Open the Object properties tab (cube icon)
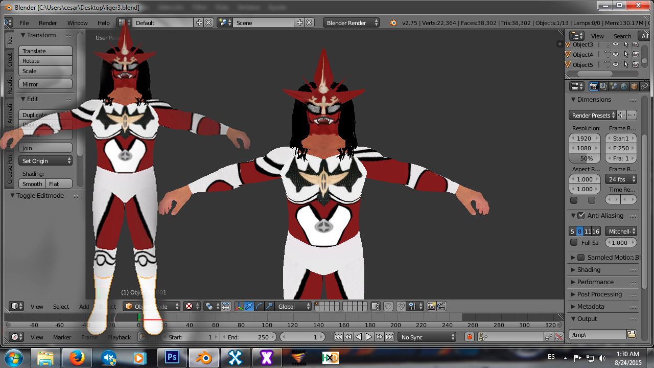Screen dimensions: 654x368 click(x=634, y=86)
